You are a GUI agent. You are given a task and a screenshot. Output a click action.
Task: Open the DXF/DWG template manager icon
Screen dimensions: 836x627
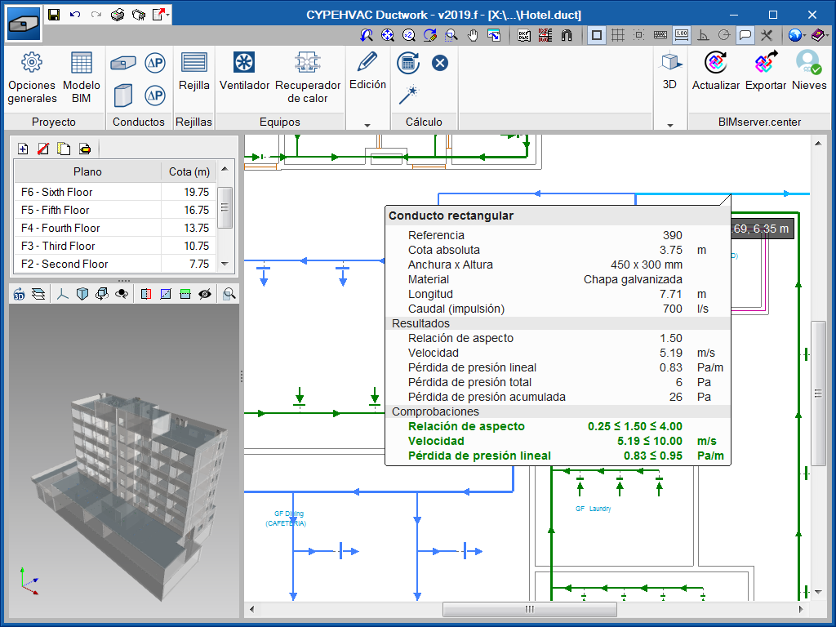tap(524, 35)
